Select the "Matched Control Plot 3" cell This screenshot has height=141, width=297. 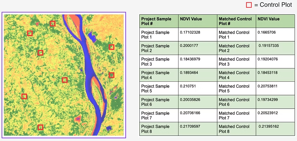236,62
